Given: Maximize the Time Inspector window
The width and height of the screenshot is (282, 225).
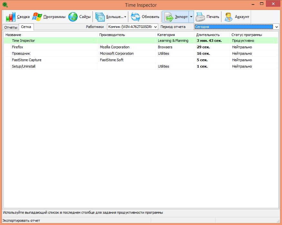Looking at the screenshot, I should [262, 4].
